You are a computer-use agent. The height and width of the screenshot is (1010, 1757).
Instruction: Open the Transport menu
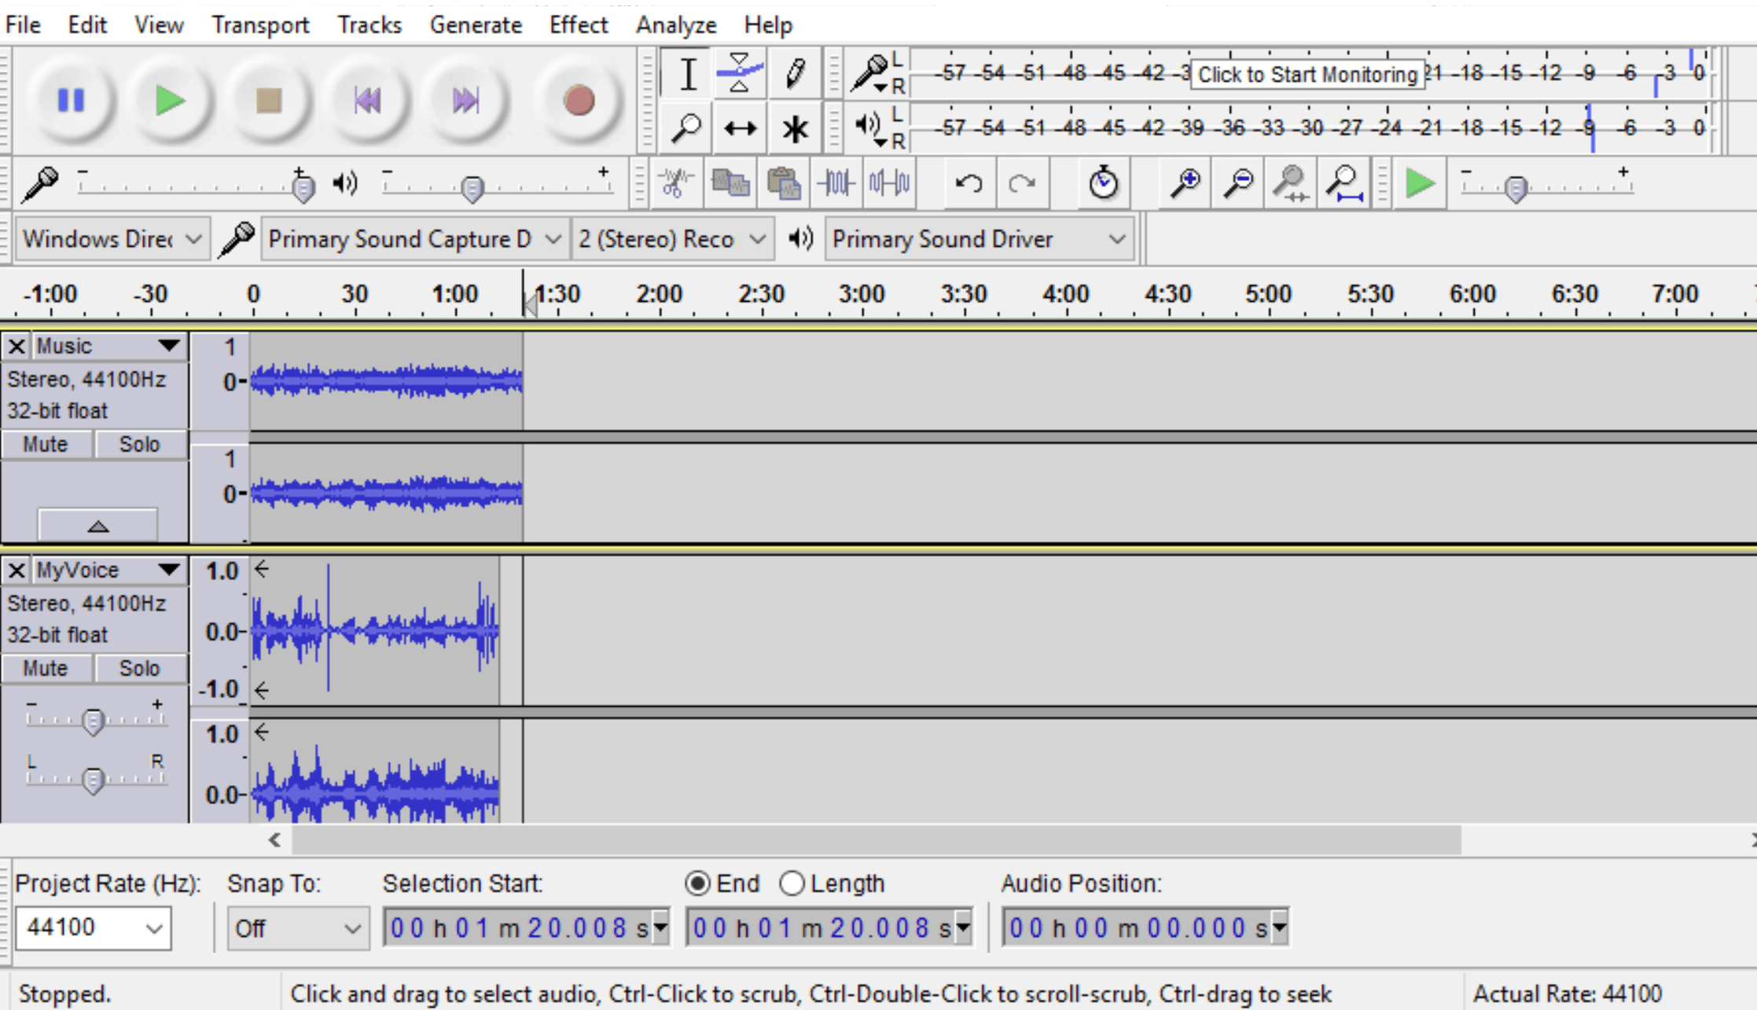(x=260, y=25)
